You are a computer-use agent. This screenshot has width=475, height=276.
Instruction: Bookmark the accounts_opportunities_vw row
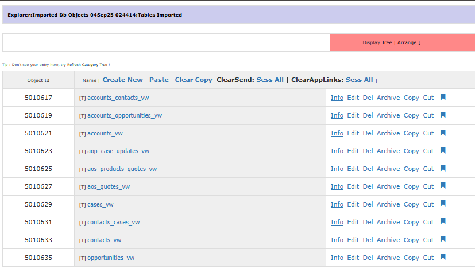[443, 115]
